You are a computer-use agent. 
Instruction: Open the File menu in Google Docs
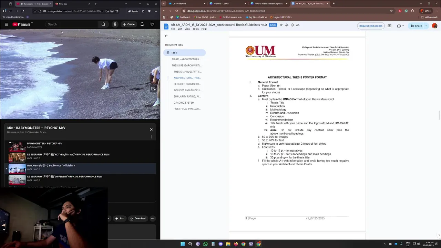coord(173,29)
